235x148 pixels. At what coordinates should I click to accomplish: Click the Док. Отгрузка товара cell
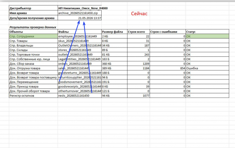click(33, 68)
